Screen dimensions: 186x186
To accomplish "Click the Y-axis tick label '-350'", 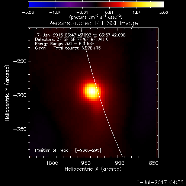I will 20,129.
